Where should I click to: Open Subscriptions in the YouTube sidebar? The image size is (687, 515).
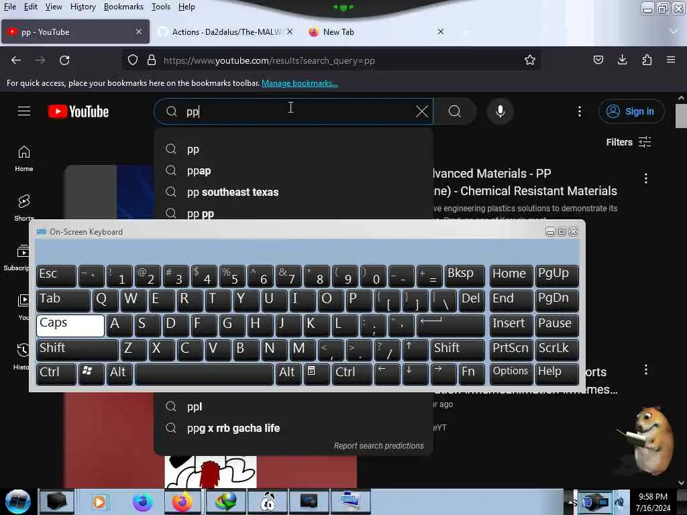pyautogui.click(x=17, y=257)
